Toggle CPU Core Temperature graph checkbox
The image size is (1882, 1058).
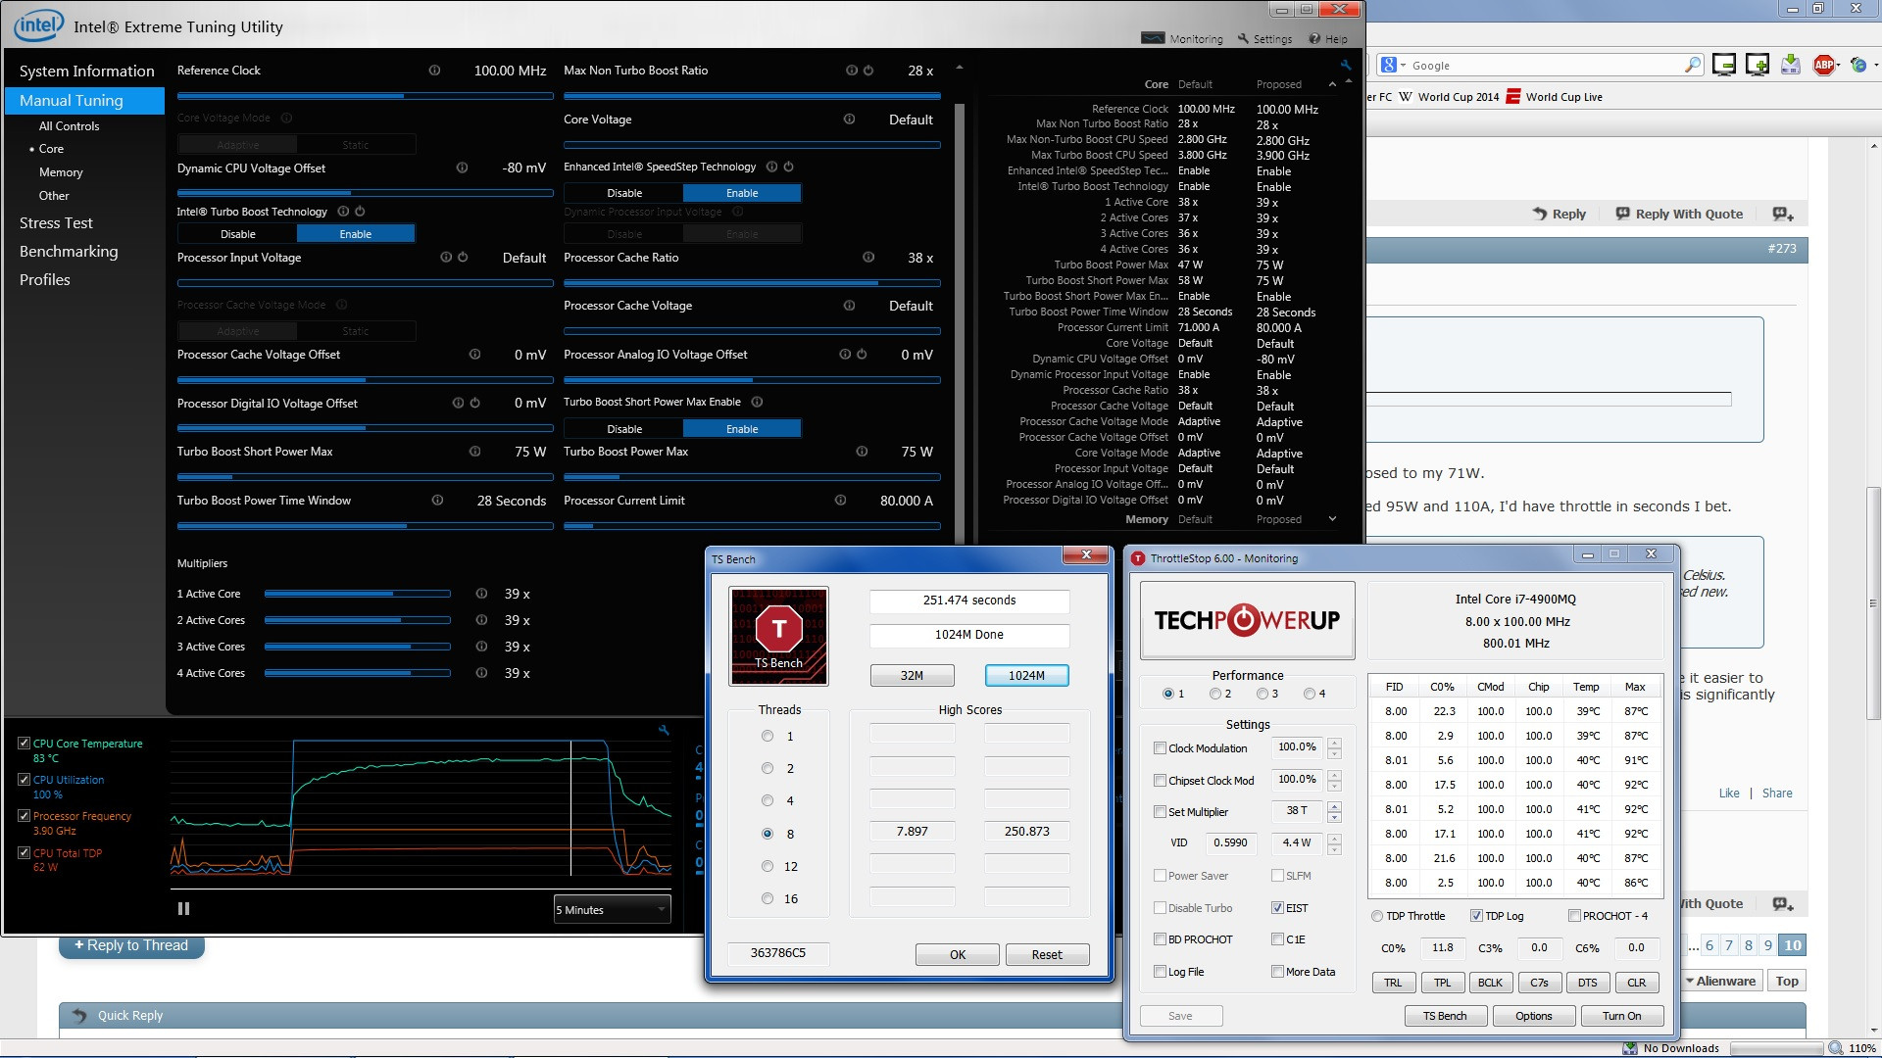tap(24, 744)
